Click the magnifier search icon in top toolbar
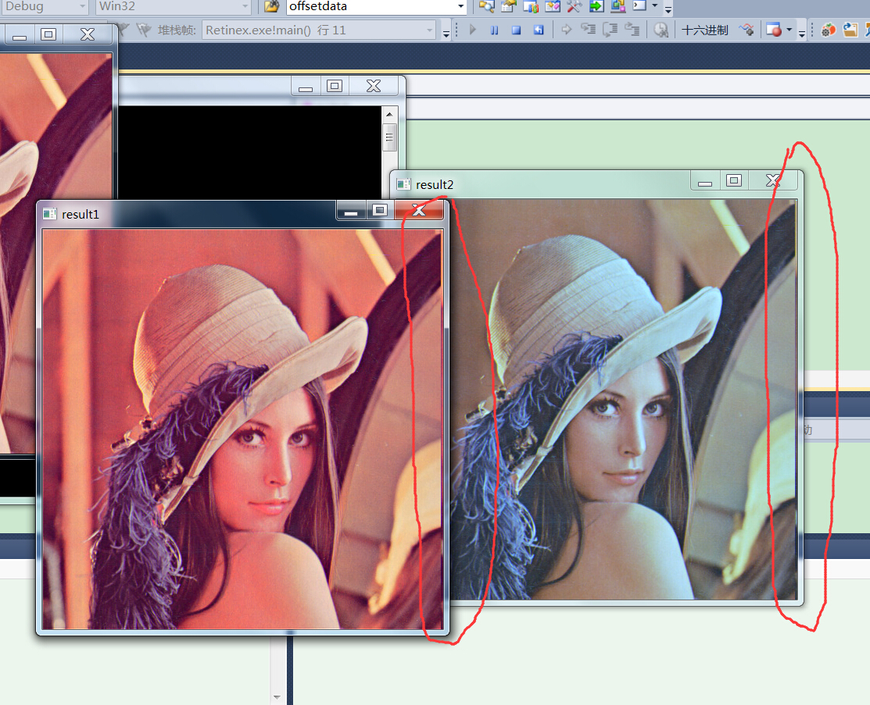The image size is (870, 705). click(487, 6)
